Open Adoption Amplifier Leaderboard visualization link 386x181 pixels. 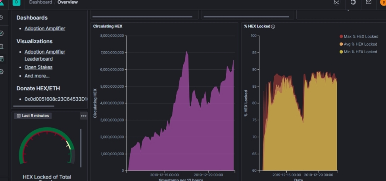point(45,56)
